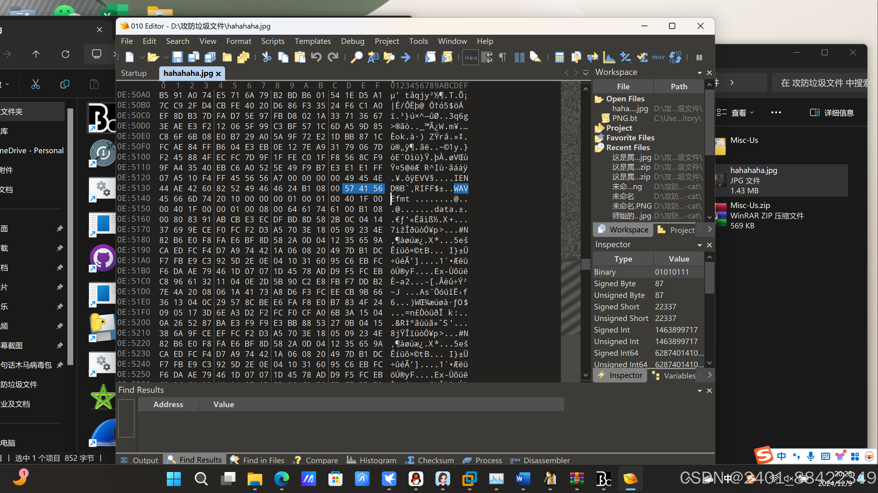Open dropdown arrow next to Open file
Screen dimensions: 878x493
pos(166,57)
